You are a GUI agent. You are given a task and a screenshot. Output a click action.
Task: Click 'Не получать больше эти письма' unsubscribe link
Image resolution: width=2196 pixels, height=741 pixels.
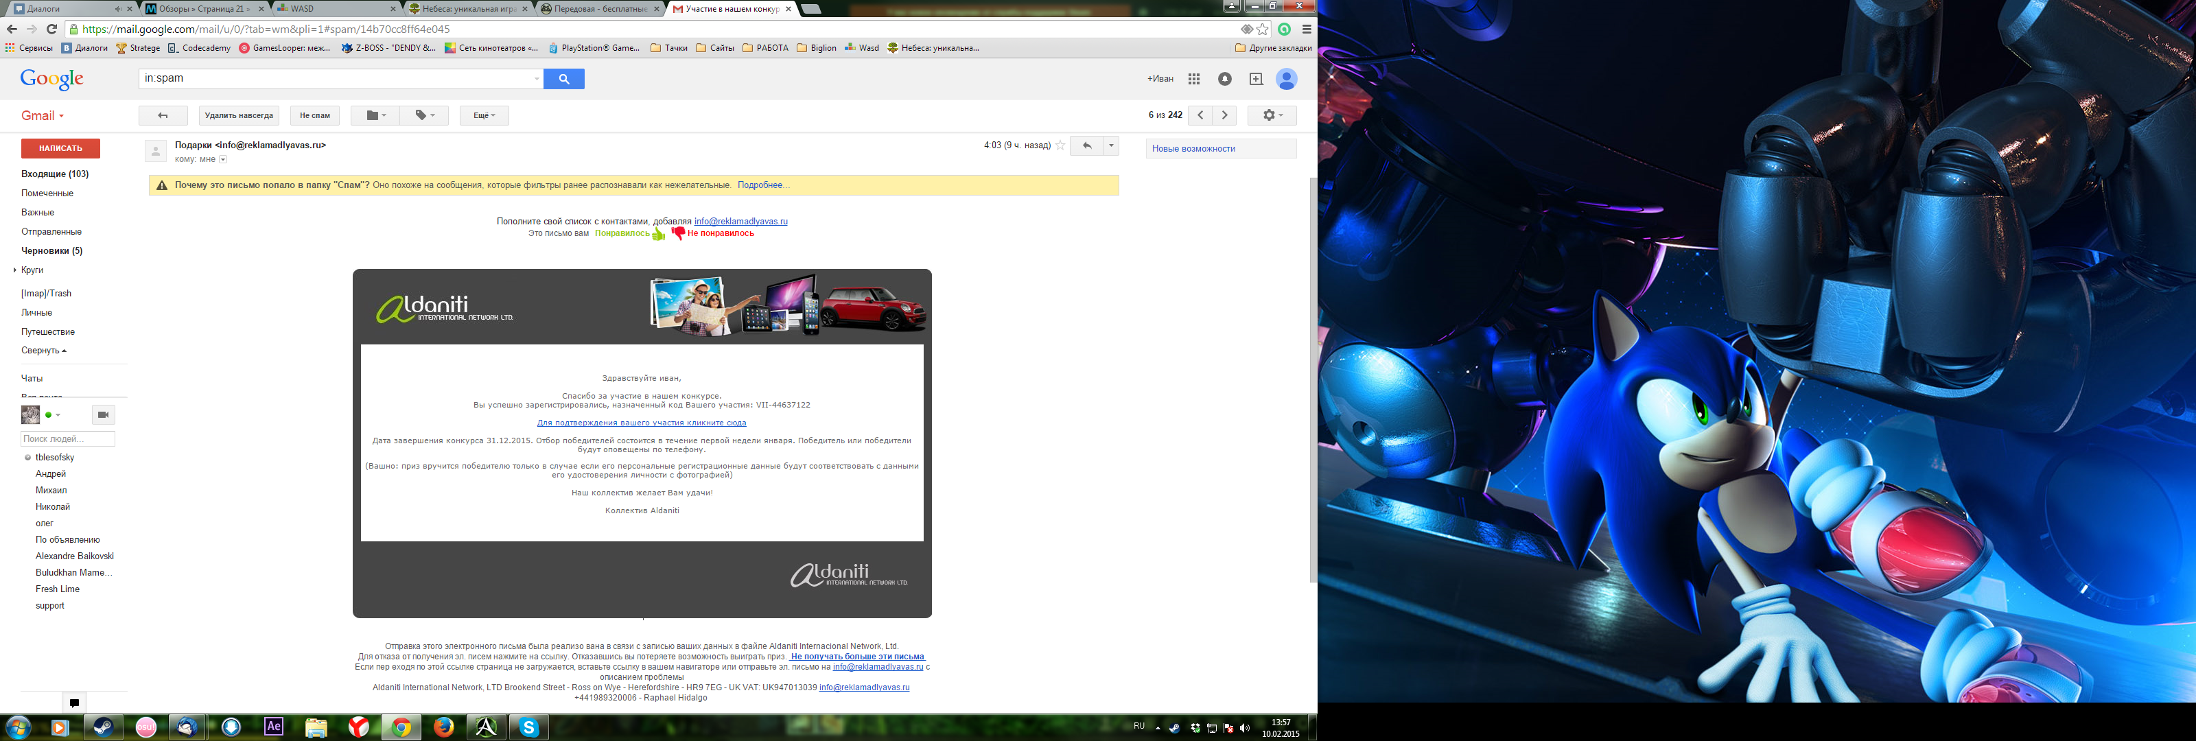click(x=858, y=657)
